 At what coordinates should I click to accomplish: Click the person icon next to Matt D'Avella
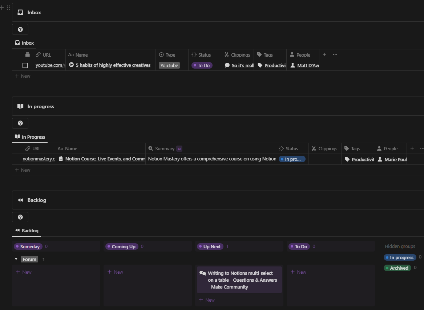[x=292, y=65]
